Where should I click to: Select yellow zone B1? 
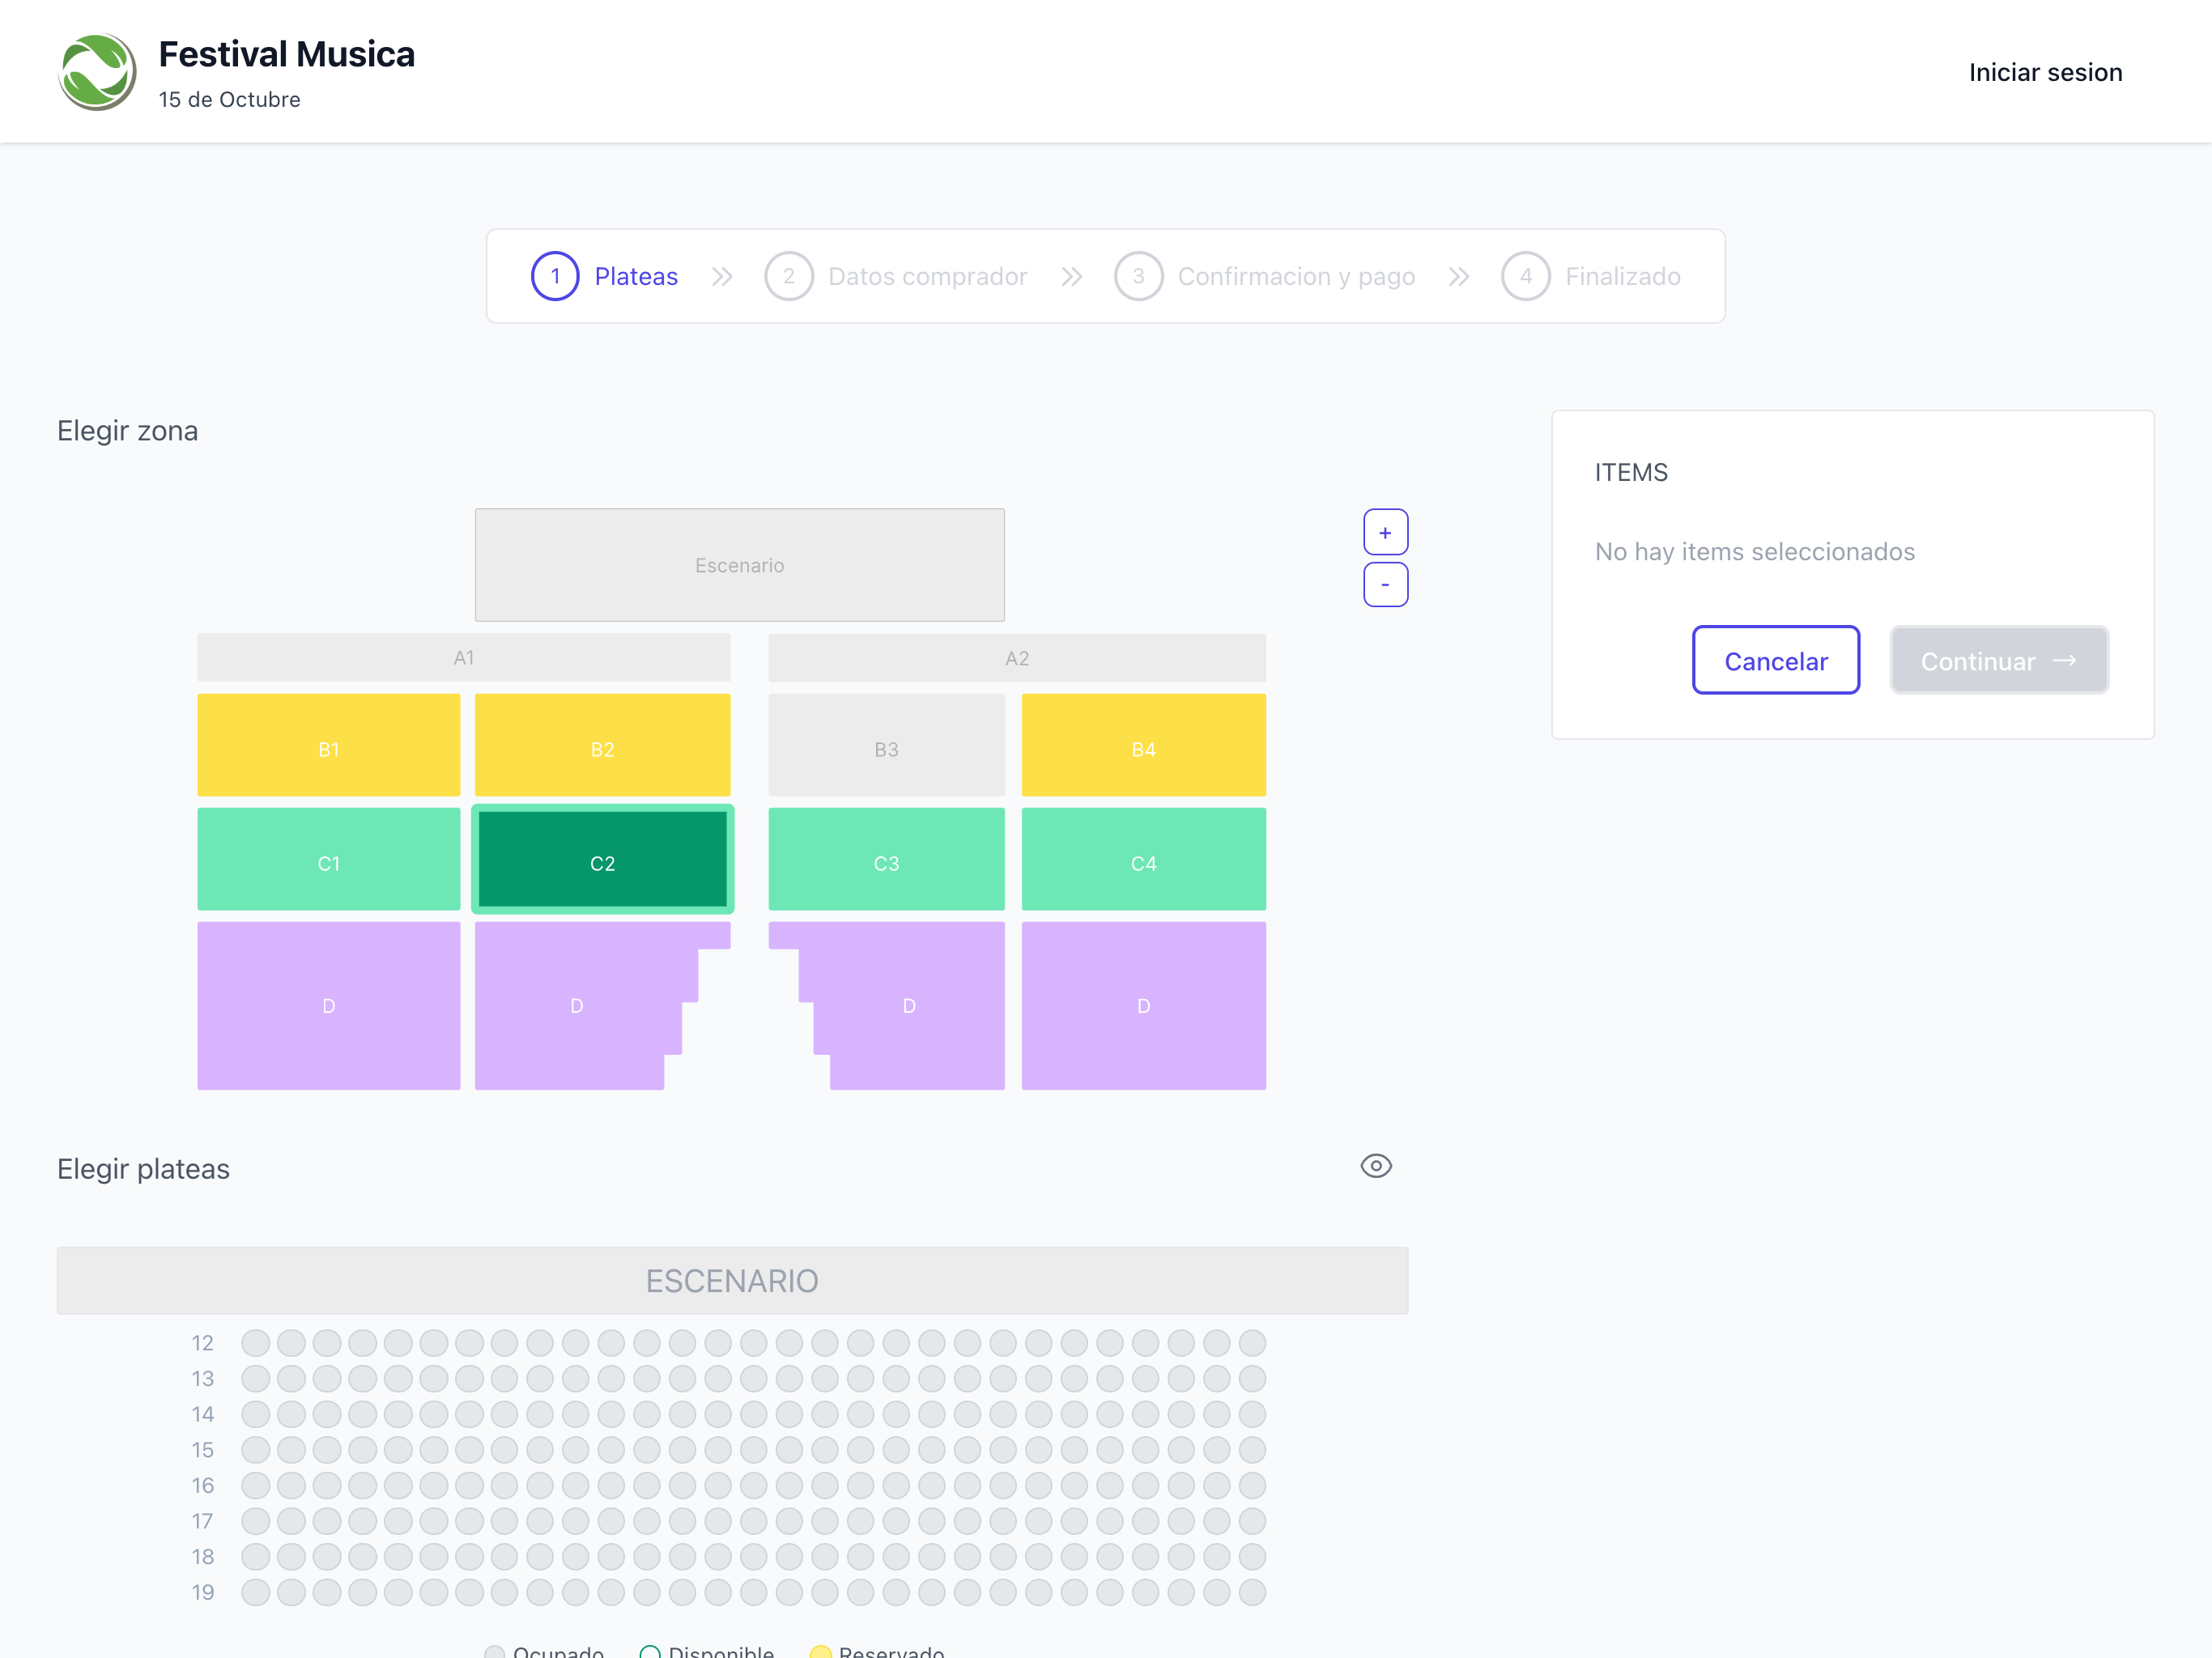tap(328, 745)
